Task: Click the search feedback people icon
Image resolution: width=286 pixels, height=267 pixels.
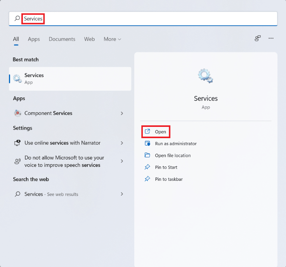Action: coord(257,38)
